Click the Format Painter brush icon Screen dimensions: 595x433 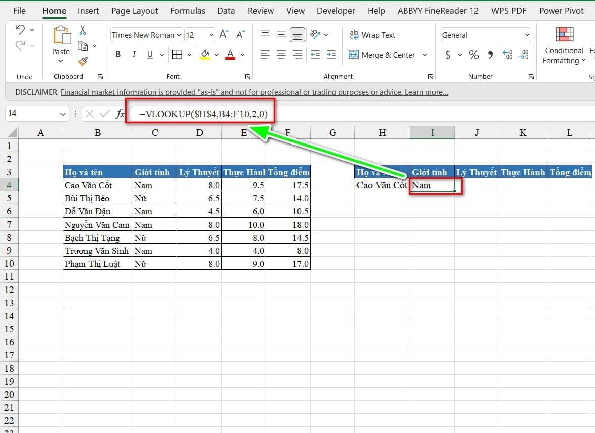tap(83, 61)
